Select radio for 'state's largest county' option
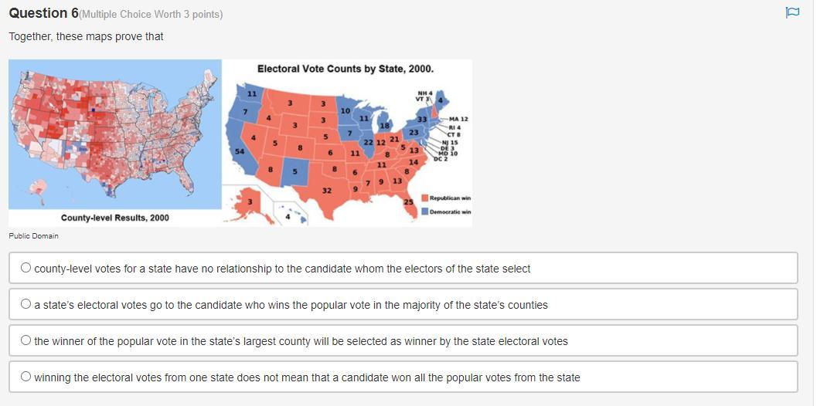 [26, 341]
